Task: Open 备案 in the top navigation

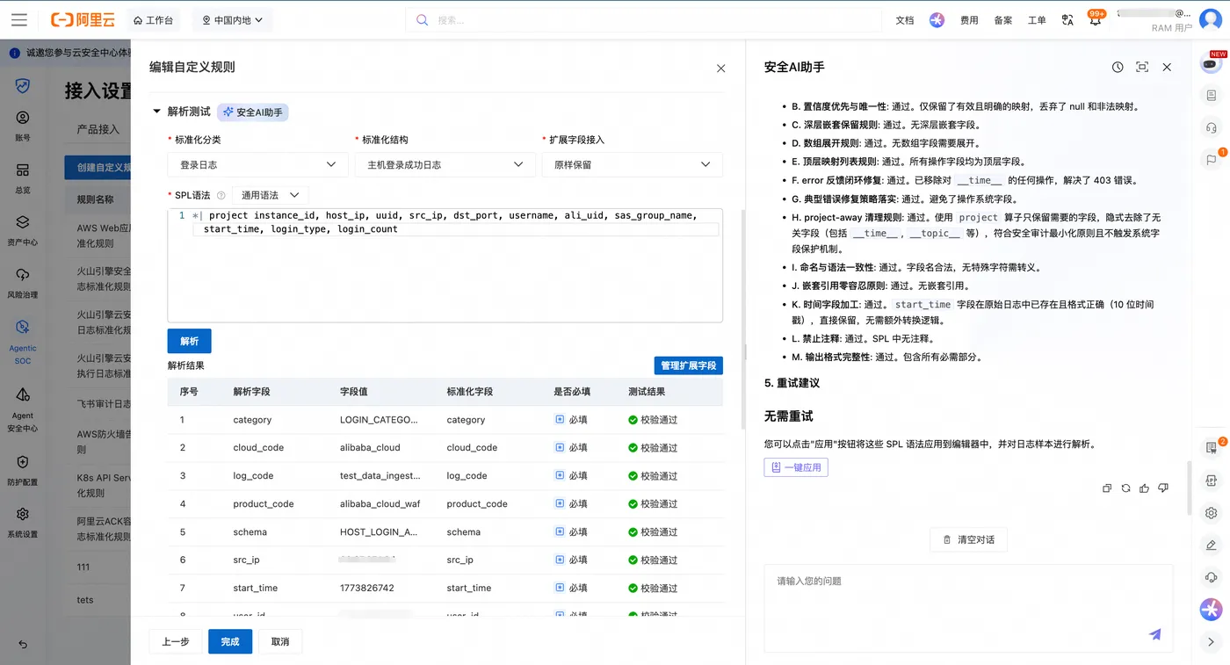Action: click(x=1003, y=19)
